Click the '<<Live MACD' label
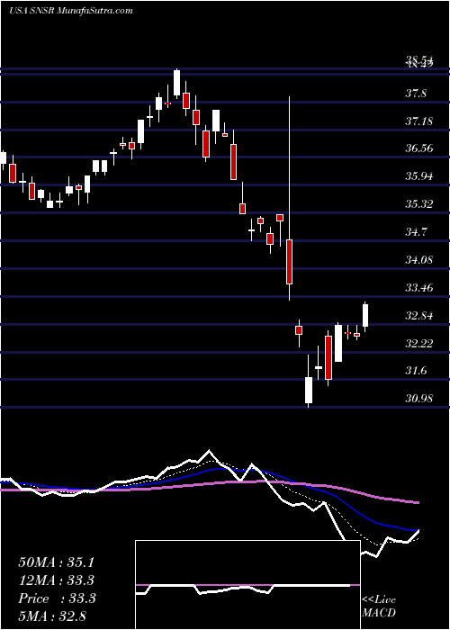The width and height of the screenshot is (450, 630). (379, 607)
